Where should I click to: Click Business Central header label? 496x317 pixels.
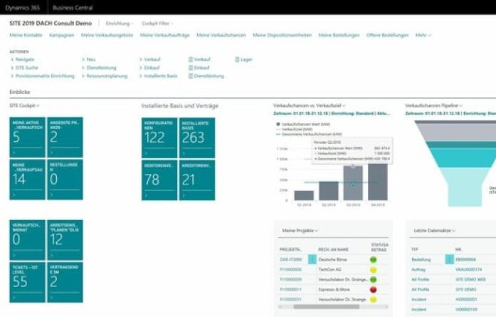73,8
